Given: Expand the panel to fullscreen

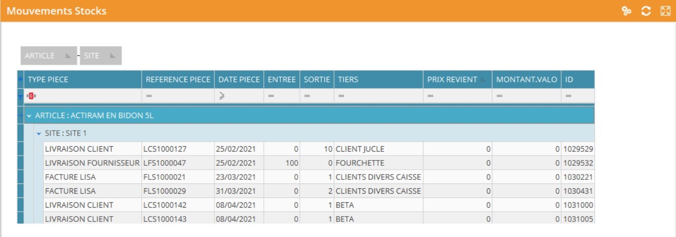Looking at the screenshot, I should 665,11.
